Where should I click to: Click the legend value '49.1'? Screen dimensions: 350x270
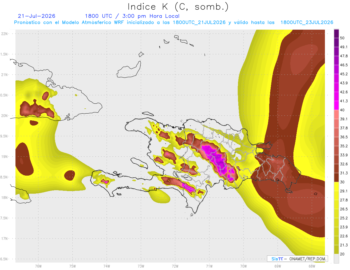point(344,47)
